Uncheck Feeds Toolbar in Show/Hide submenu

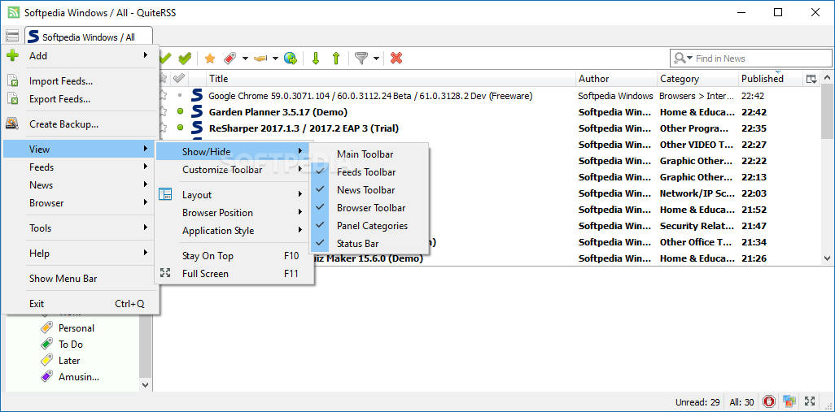click(x=369, y=172)
